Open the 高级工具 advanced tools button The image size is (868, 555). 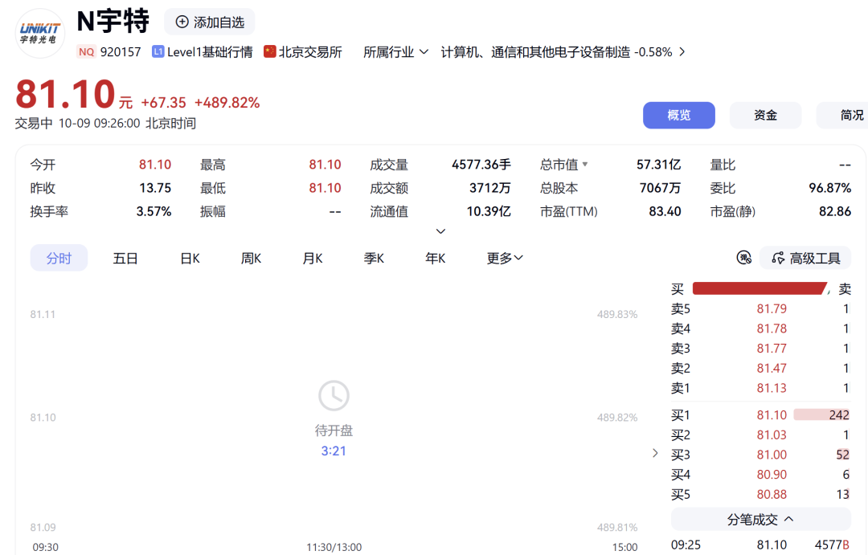tap(805, 258)
